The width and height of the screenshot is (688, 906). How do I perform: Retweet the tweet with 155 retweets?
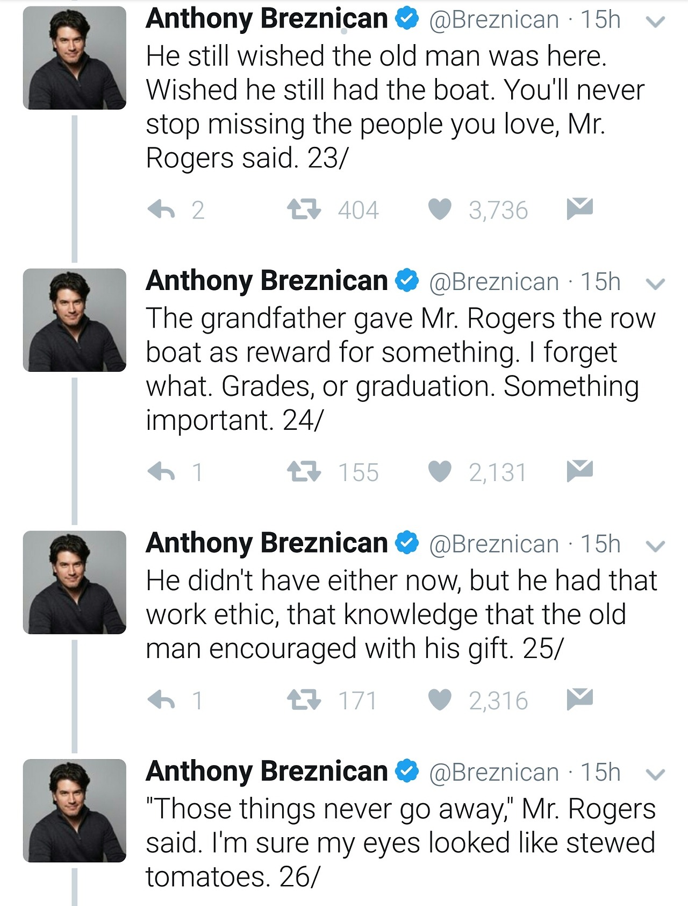tap(304, 472)
